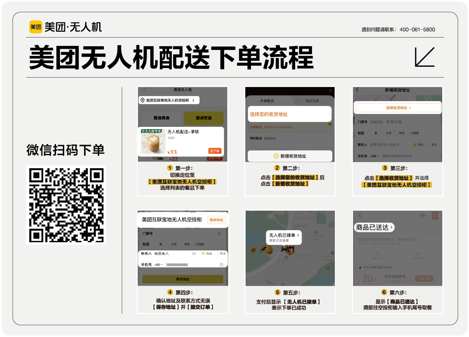Go back from the 新增收货地址 screen
Screen dimensions: 469x337
click(x=357, y=90)
